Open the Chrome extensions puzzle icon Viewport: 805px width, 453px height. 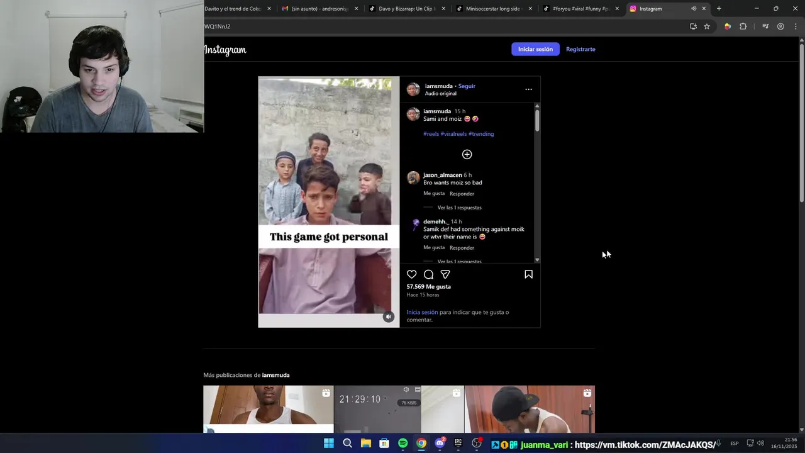point(743,26)
